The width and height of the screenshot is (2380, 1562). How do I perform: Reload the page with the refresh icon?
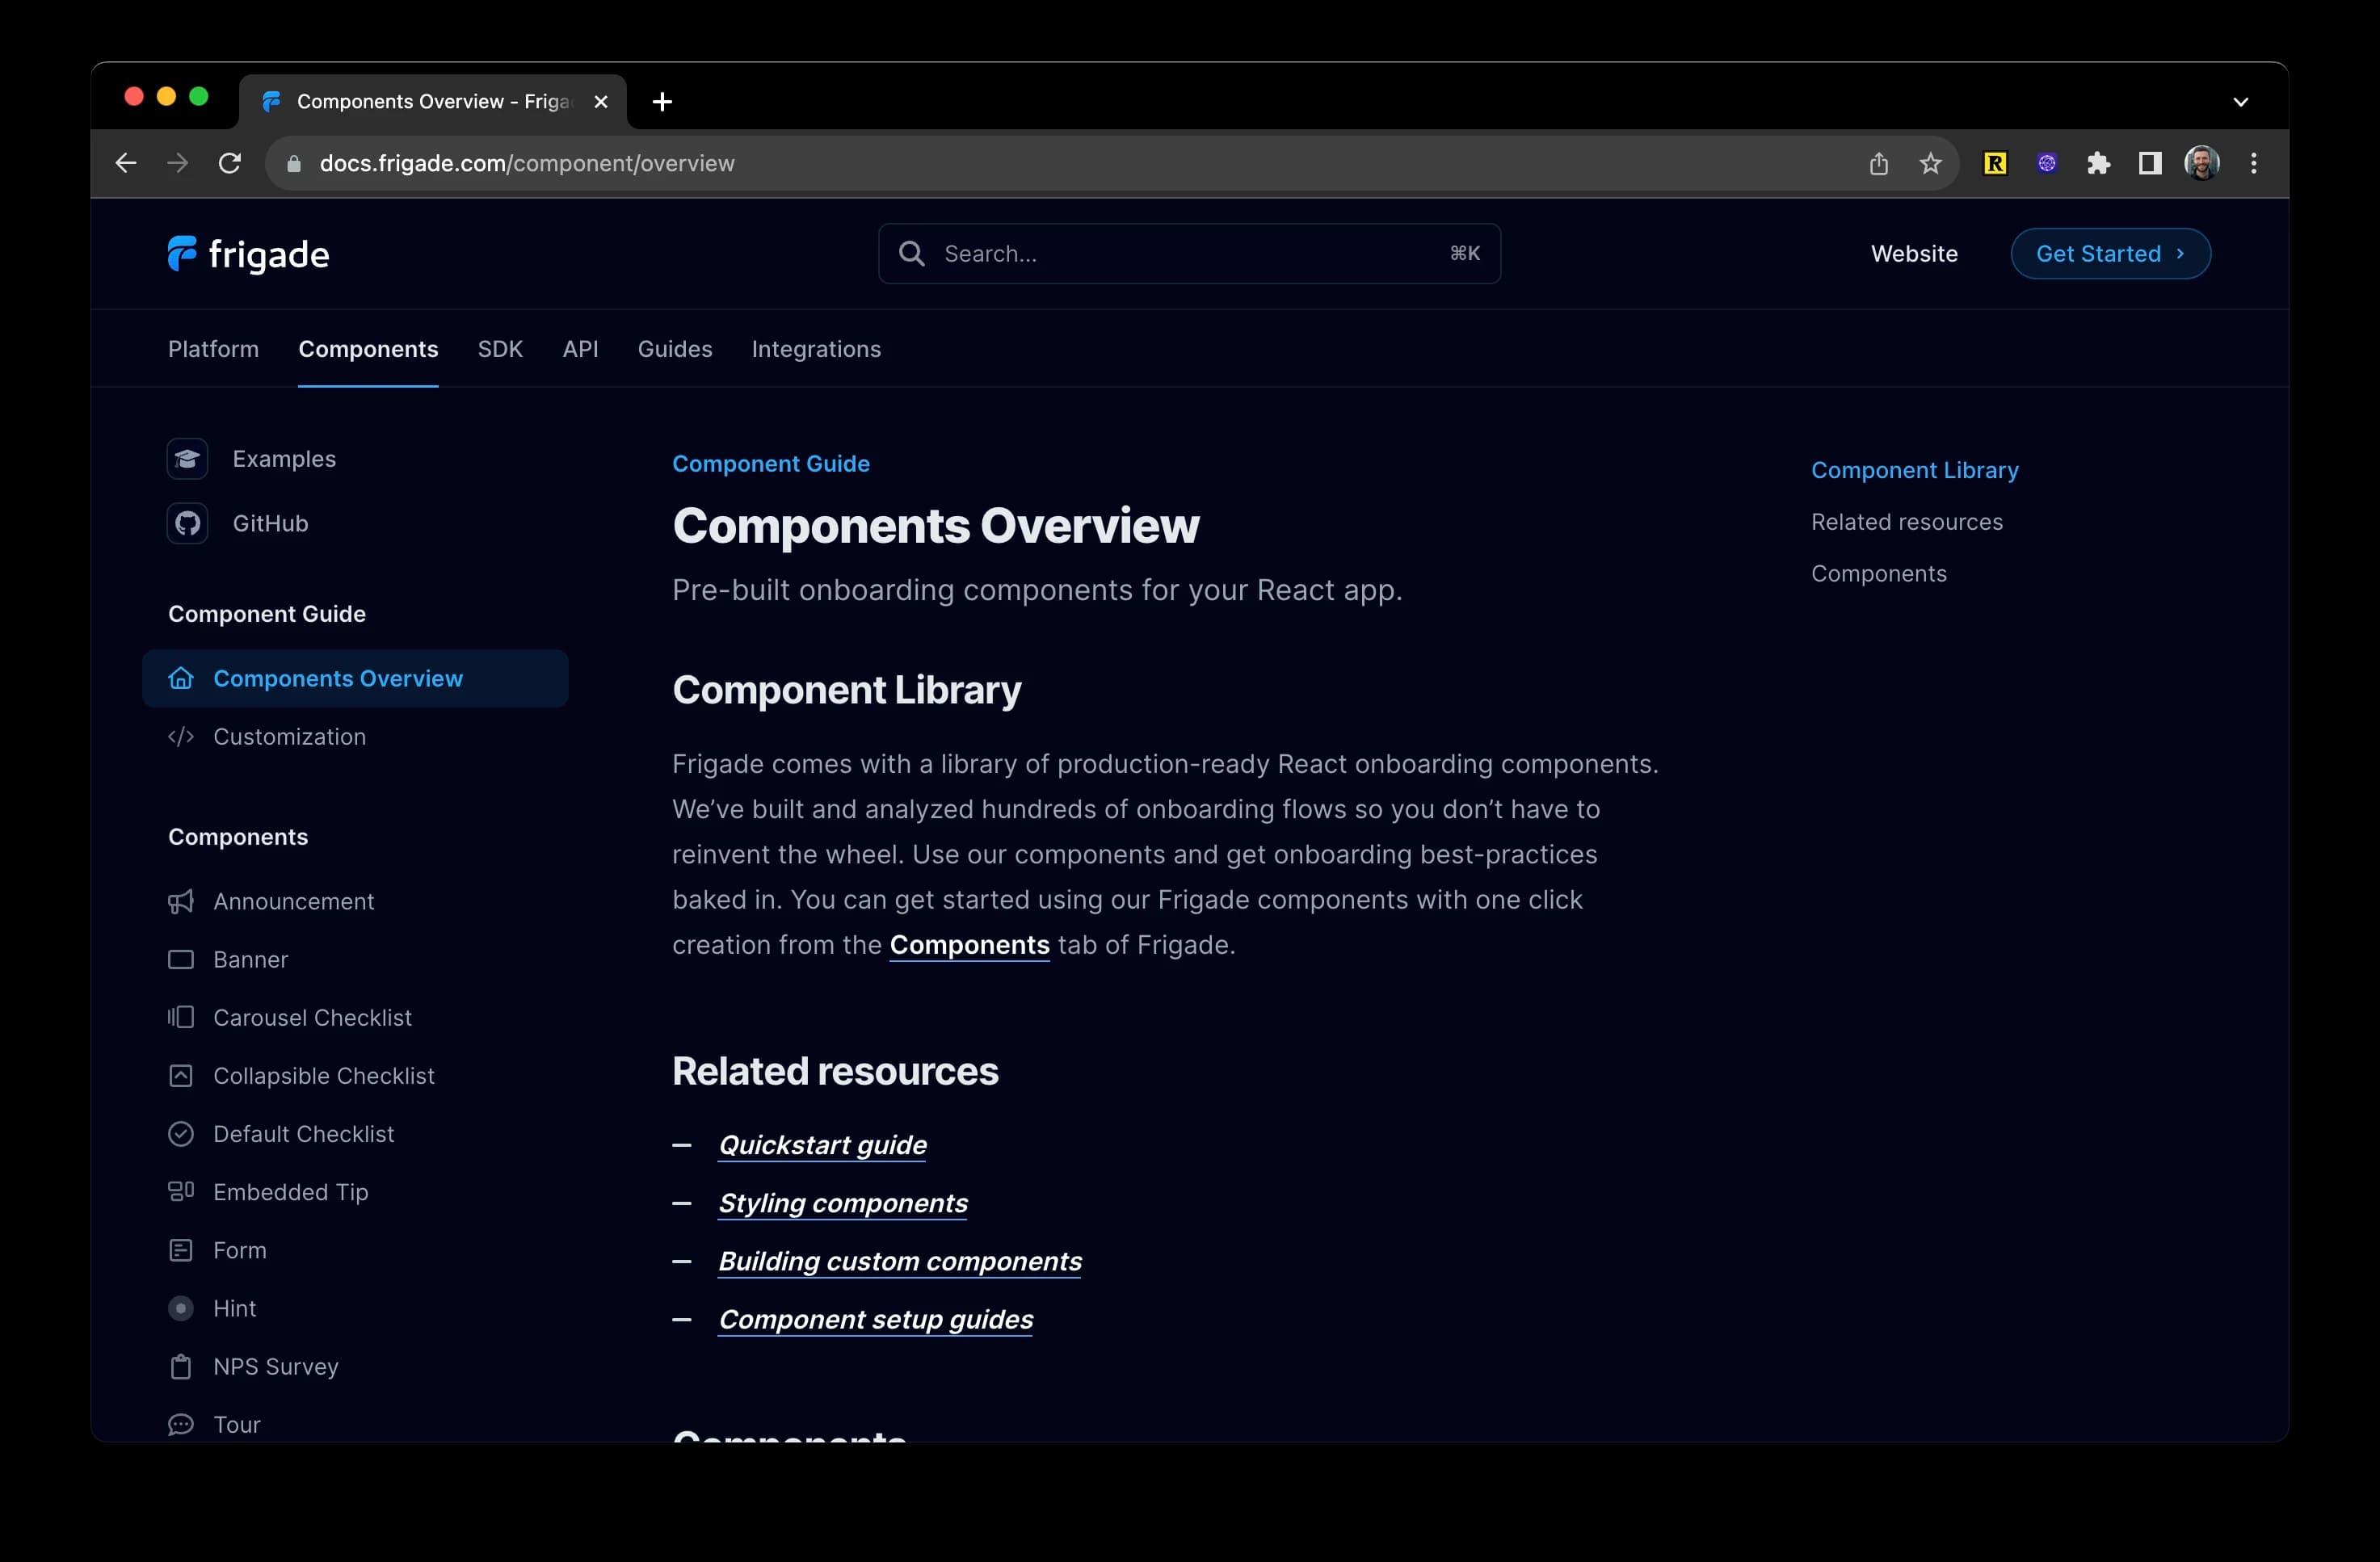230,163
